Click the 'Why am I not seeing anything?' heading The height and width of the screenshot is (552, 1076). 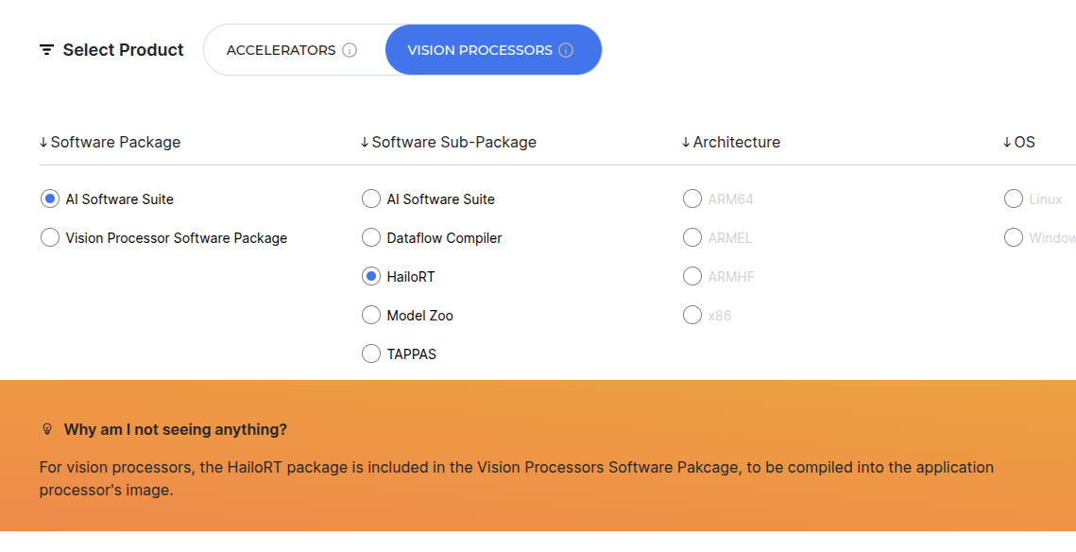[x=176, y=429]
